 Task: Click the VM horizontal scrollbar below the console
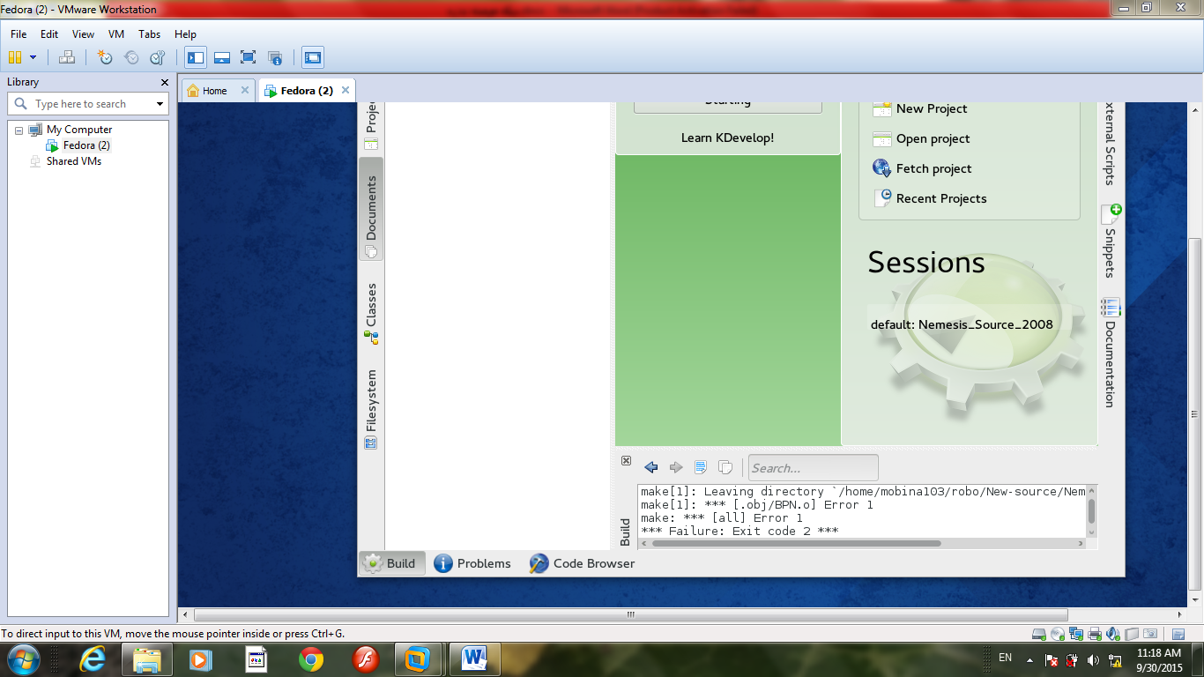[630, 614]
